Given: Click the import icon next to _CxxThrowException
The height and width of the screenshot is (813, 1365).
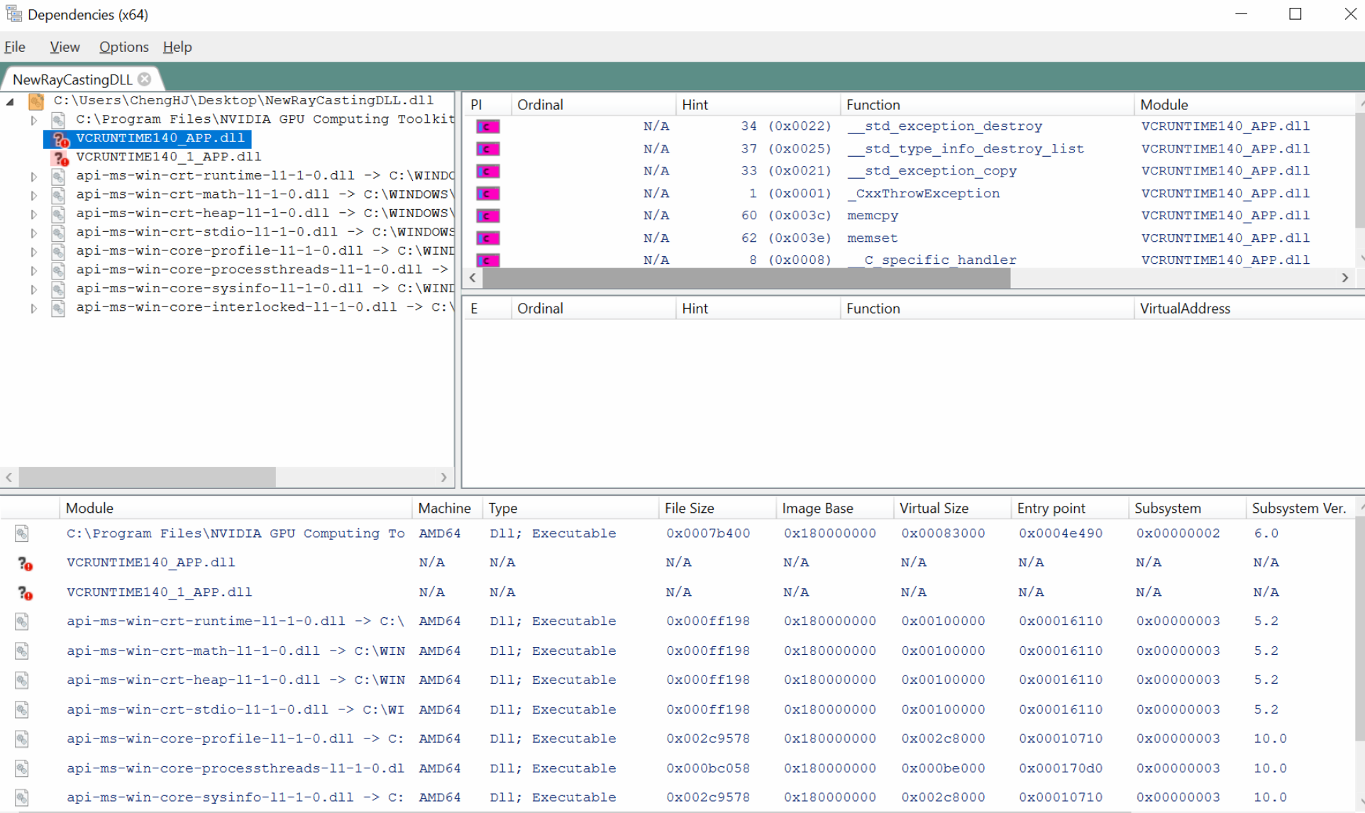Looking at the screenshot, I should coord(487,194).
